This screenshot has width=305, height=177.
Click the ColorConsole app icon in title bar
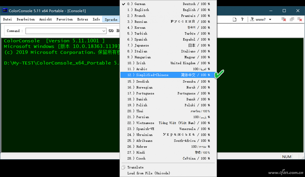[x=5, y=11]
